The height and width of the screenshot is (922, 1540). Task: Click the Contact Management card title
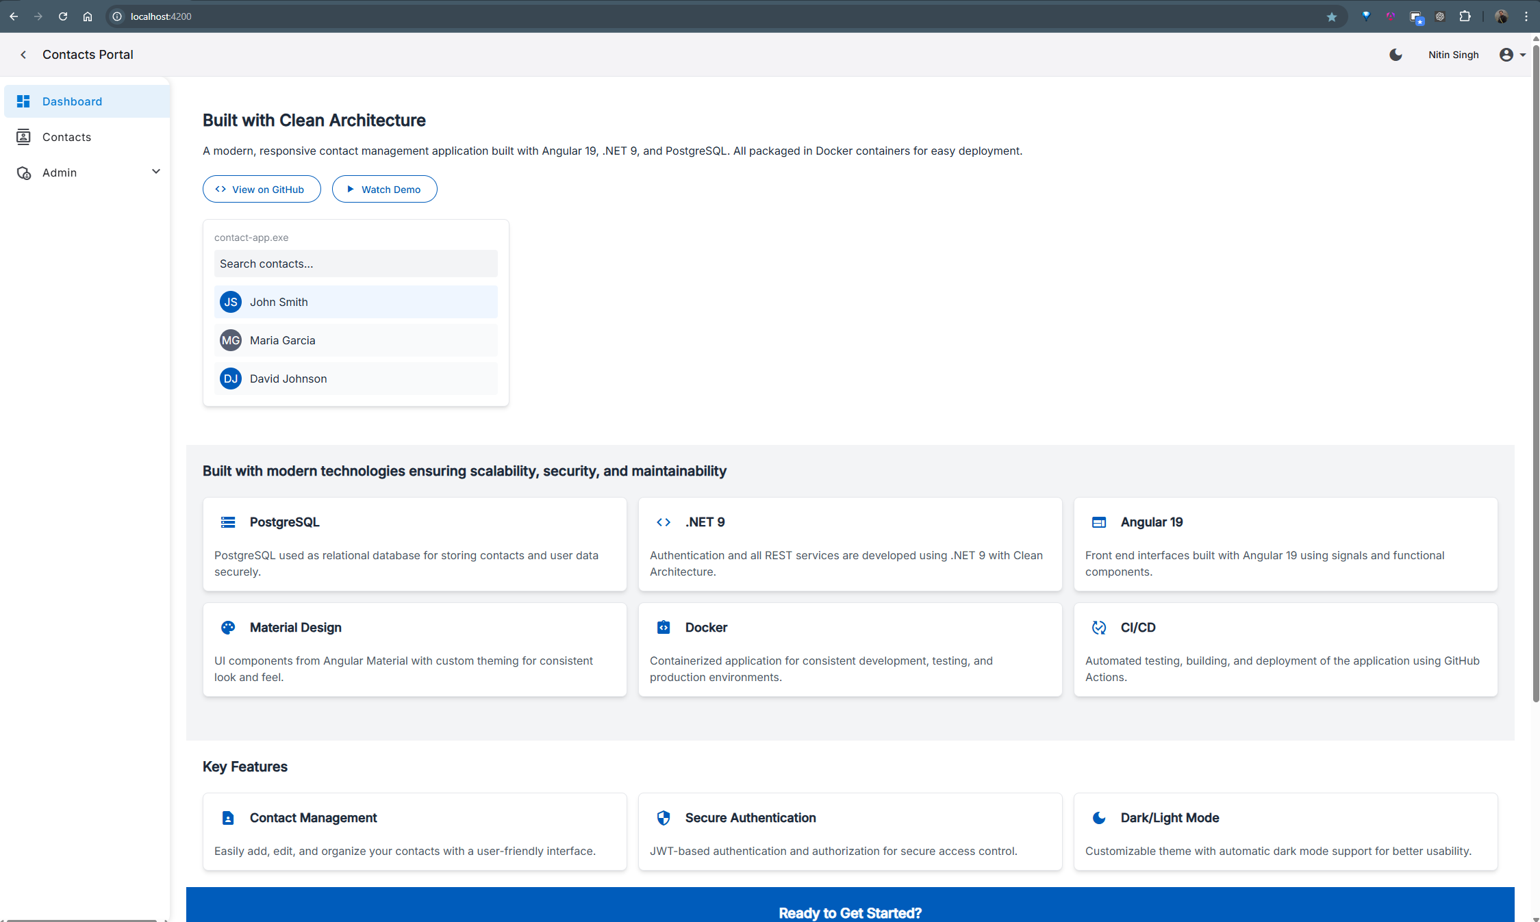tap(313, 818)
